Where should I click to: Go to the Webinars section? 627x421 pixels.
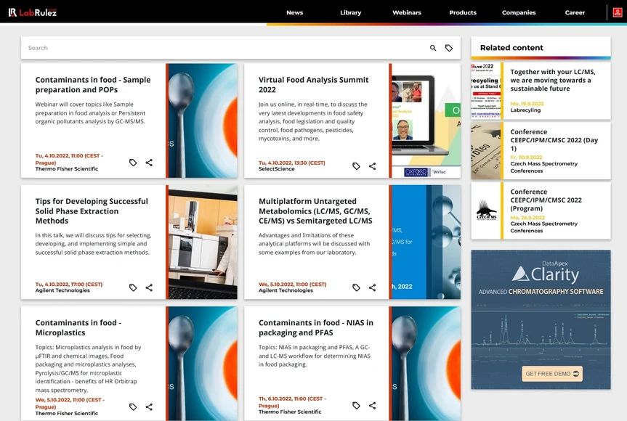pyautogui.click(x=407, y=12)
